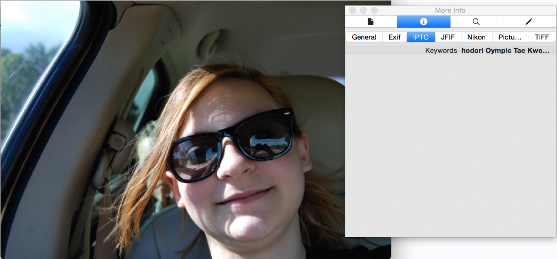Open the General Info document icon pane
The width and height of the screenshot is (557, 259).
click(x=371, y=22)
